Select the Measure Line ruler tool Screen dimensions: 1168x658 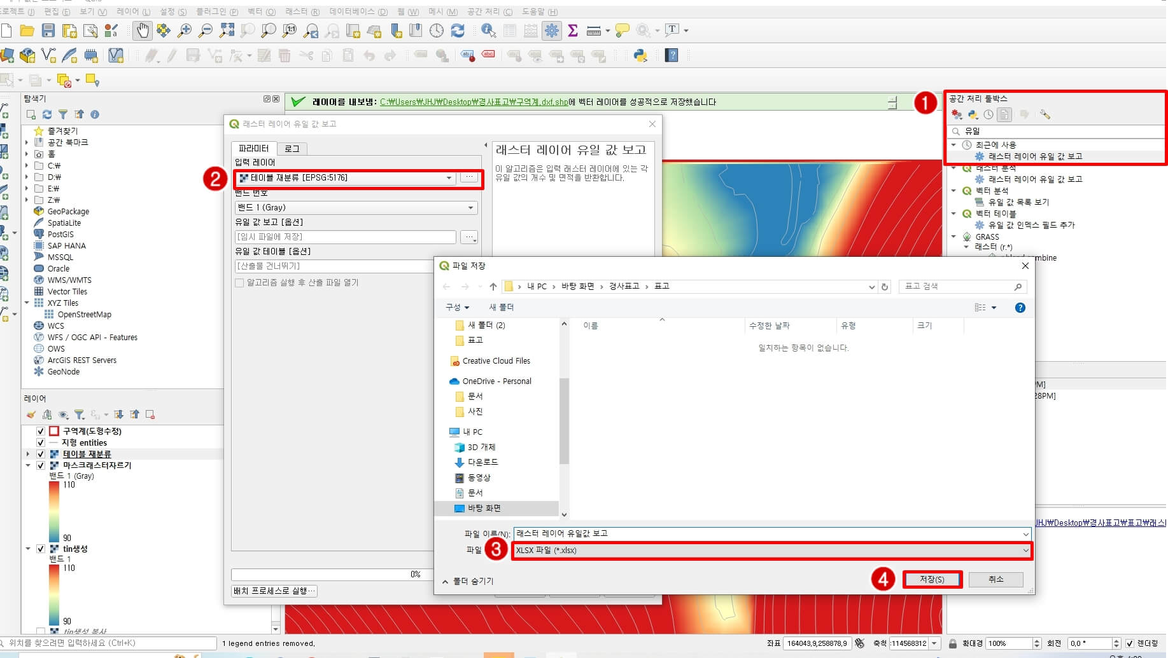pyautogui.click(x=594, y=31)
